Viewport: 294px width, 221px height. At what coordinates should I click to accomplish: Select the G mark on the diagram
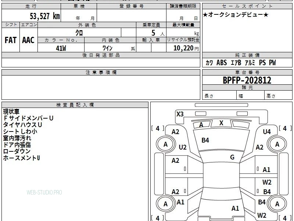232,157
